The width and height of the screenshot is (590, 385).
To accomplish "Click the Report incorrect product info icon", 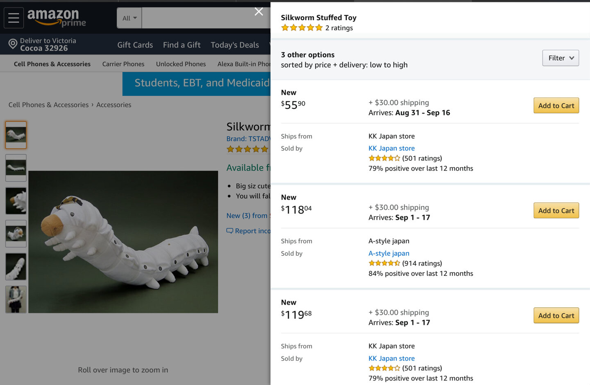I will click(x=230, y=231).
